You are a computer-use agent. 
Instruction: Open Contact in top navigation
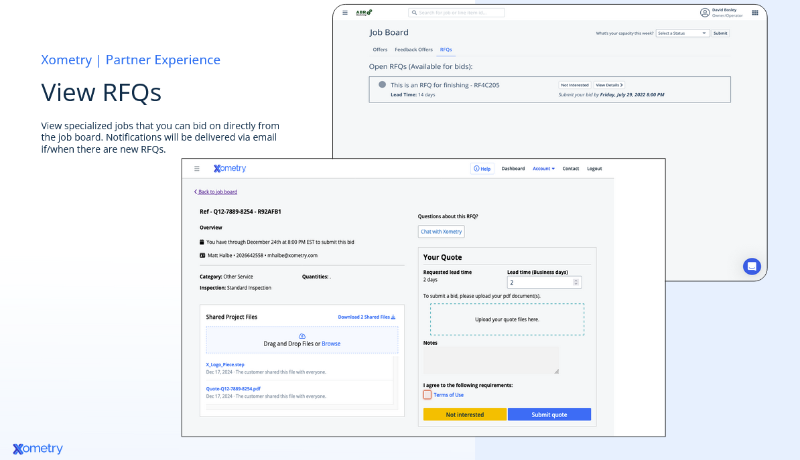click(x=571, y=169)
